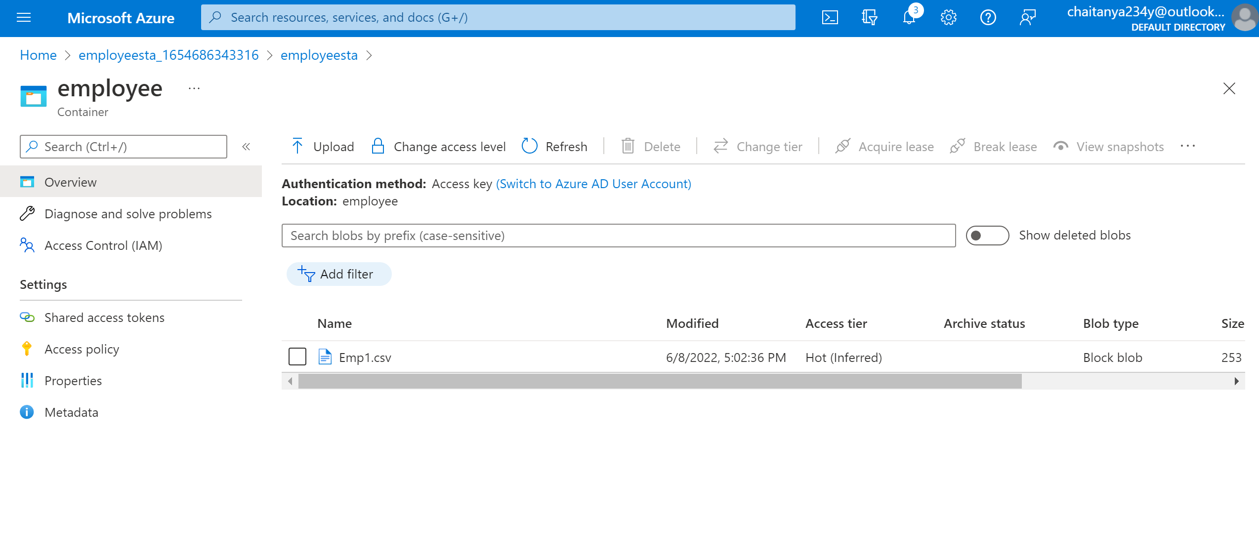Click the Change access level icon

(x=378, y=146)
